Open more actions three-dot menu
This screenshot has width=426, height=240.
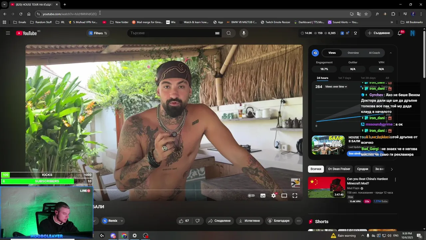(x=299, y=221)
